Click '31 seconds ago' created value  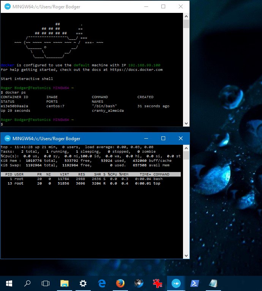coord(153,106)
